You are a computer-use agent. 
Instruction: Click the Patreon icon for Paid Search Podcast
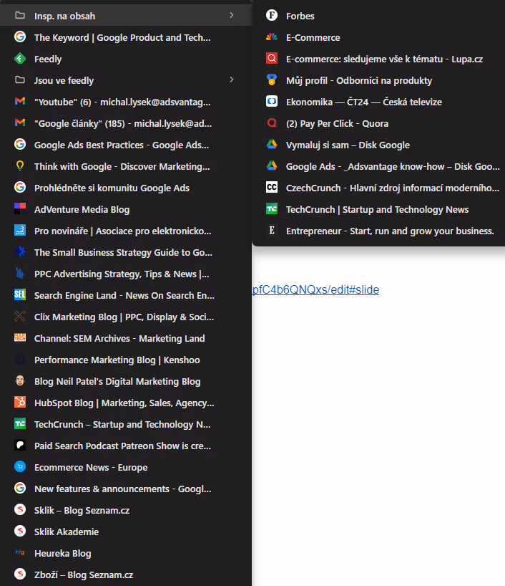click(x=20, y=445)
